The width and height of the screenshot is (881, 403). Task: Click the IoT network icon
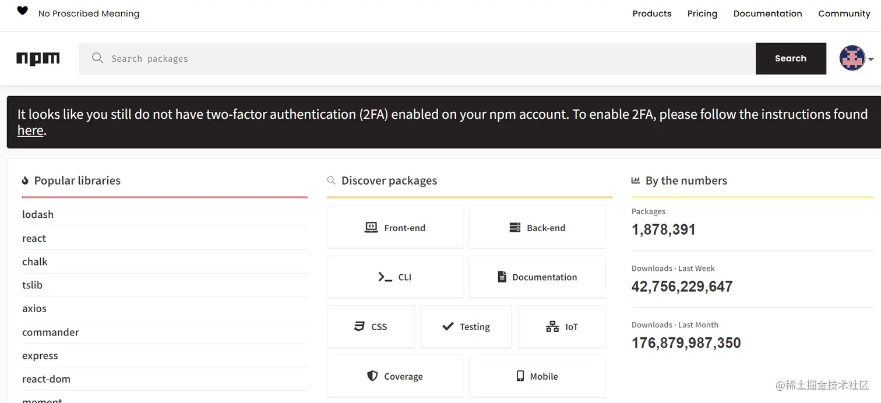[552, 327]
